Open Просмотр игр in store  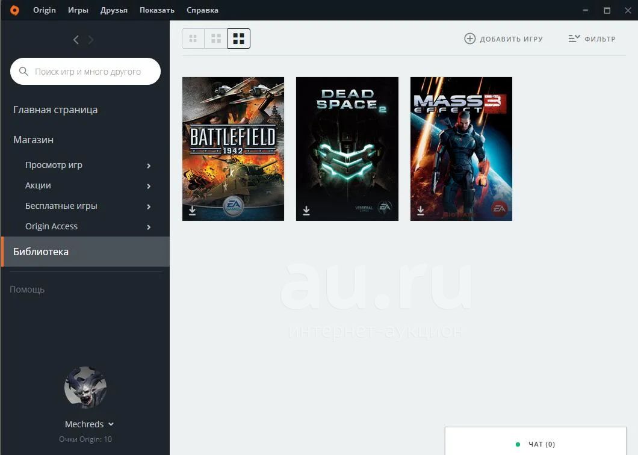(x=54, y=165)
